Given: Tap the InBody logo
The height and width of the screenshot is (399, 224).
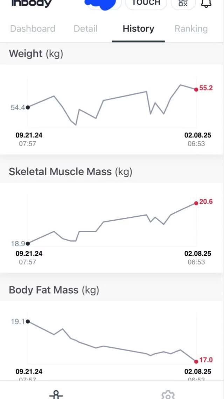Looking at the screenshot, I should [31, 3].
